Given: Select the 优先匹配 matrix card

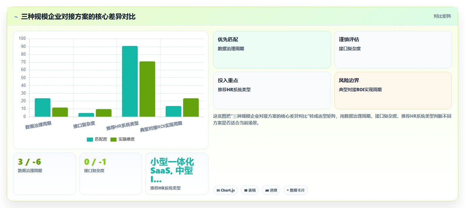Looking at the screenshot, I should pos(272,50).
